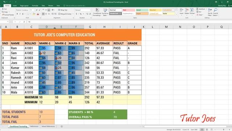
Task: Open the Home ribbon tab
Action: tap(7, 6)
